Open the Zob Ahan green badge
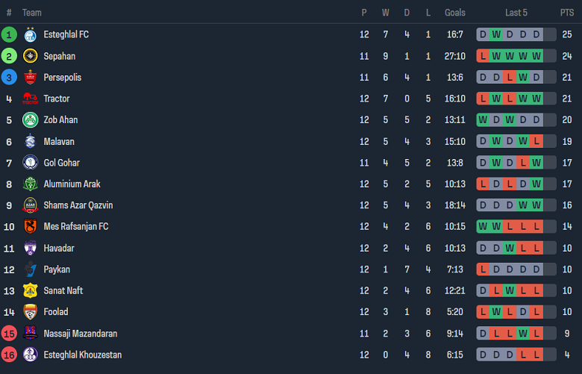 point(31,120)
